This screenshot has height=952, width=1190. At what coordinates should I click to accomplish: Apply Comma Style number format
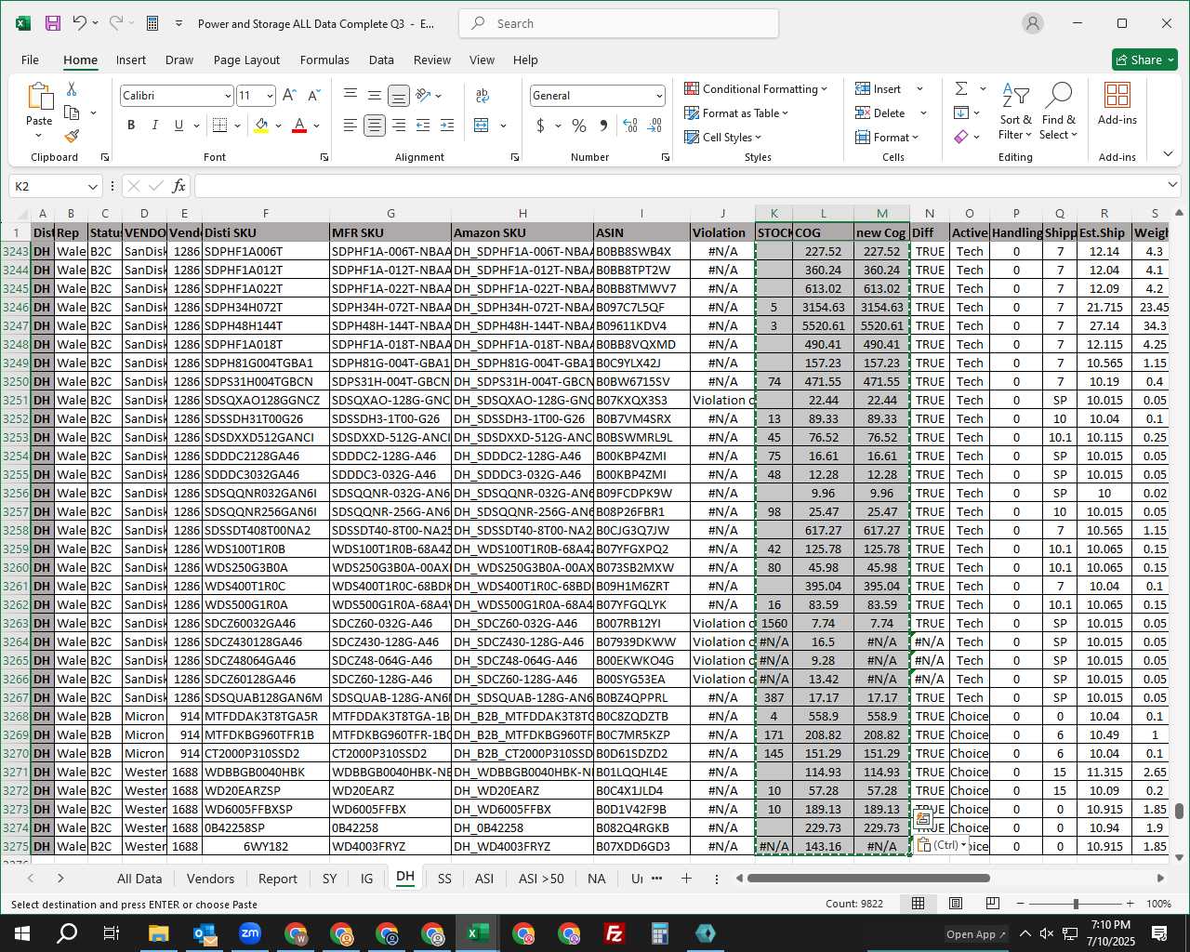click(x=603, y=126)
